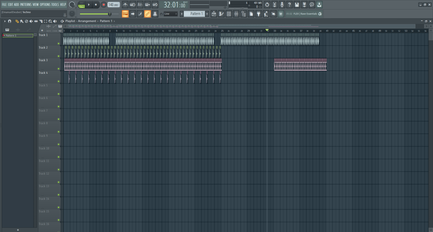This screenshot has width=433, height=232.
Task: Toggle loop recording mode
Action: coord(155,5)
